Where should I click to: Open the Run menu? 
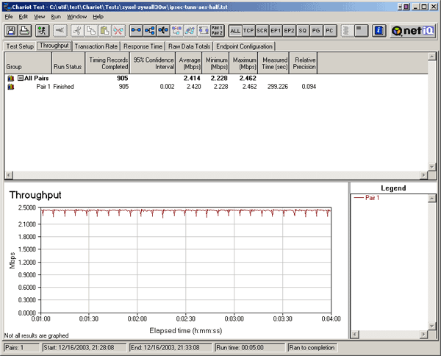click(56, 15)
